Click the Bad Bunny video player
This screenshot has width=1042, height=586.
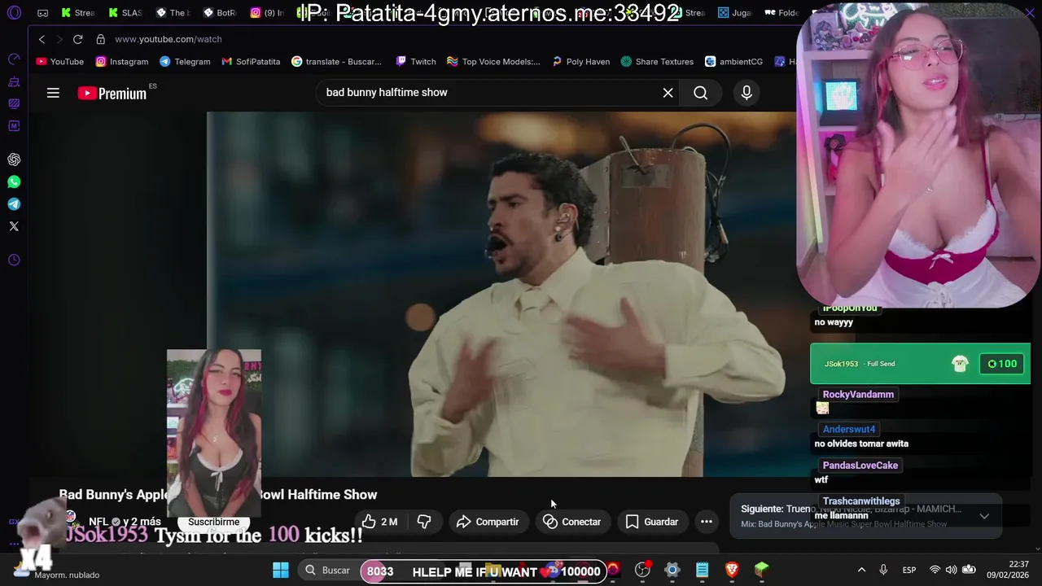[x=501, y=295]
